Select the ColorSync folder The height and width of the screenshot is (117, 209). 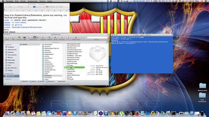pos(48,62)
